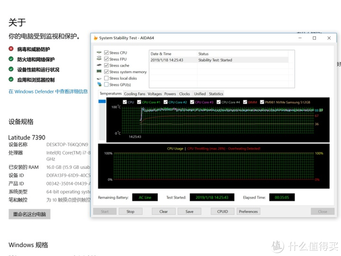Open the Statistics tab

[x=216, y=93]
